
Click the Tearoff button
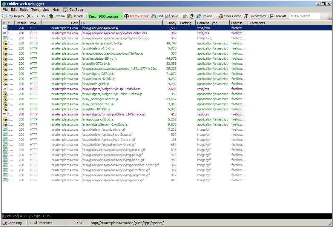(x=278, y=16)
